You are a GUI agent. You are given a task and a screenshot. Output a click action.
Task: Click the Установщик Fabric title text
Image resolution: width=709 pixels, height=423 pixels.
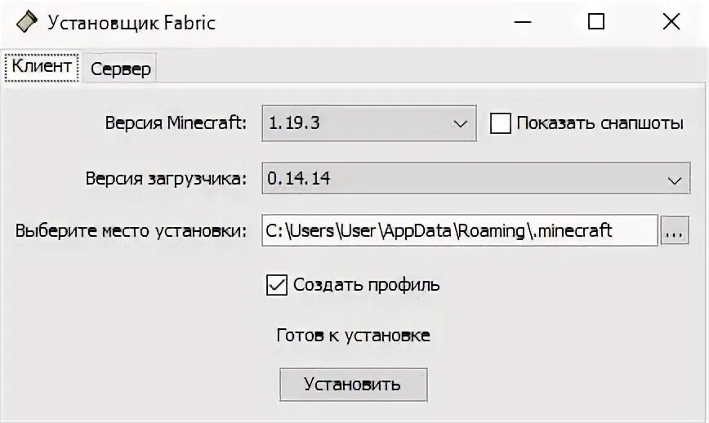[132, 22]
